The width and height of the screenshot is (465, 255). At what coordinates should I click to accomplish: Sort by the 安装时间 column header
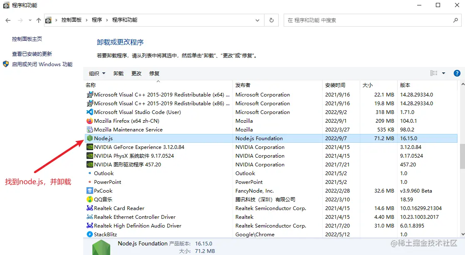pos(341,85)
